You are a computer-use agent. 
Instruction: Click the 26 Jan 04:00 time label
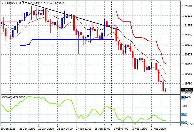tap(65, 129)
